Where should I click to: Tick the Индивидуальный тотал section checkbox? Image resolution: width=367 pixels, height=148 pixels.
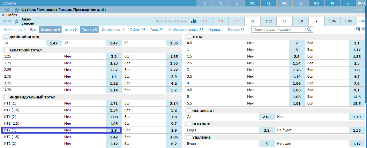(x=6, y=97)
